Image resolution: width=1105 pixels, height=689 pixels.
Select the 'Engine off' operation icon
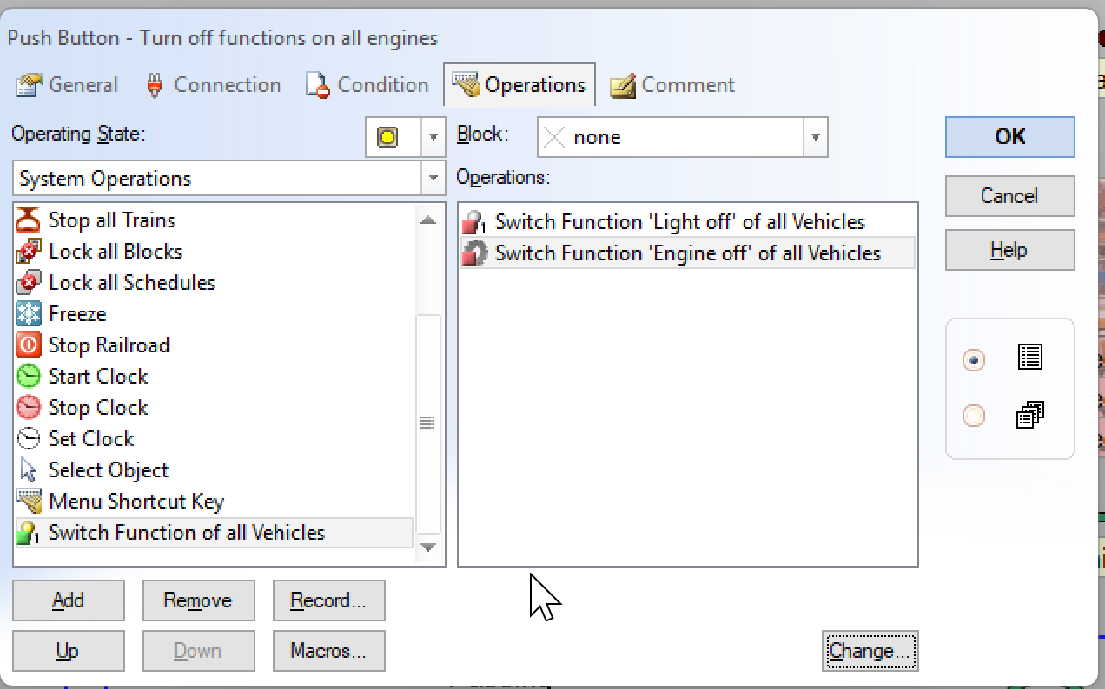tap(474, 253)
